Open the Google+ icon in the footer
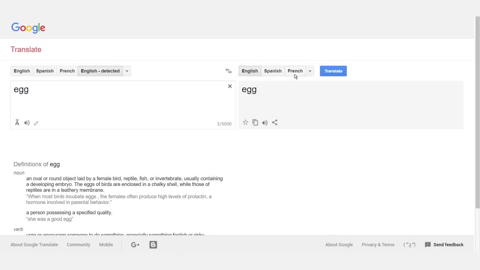Viewport: 480px width, 270px height. point(135,245)
